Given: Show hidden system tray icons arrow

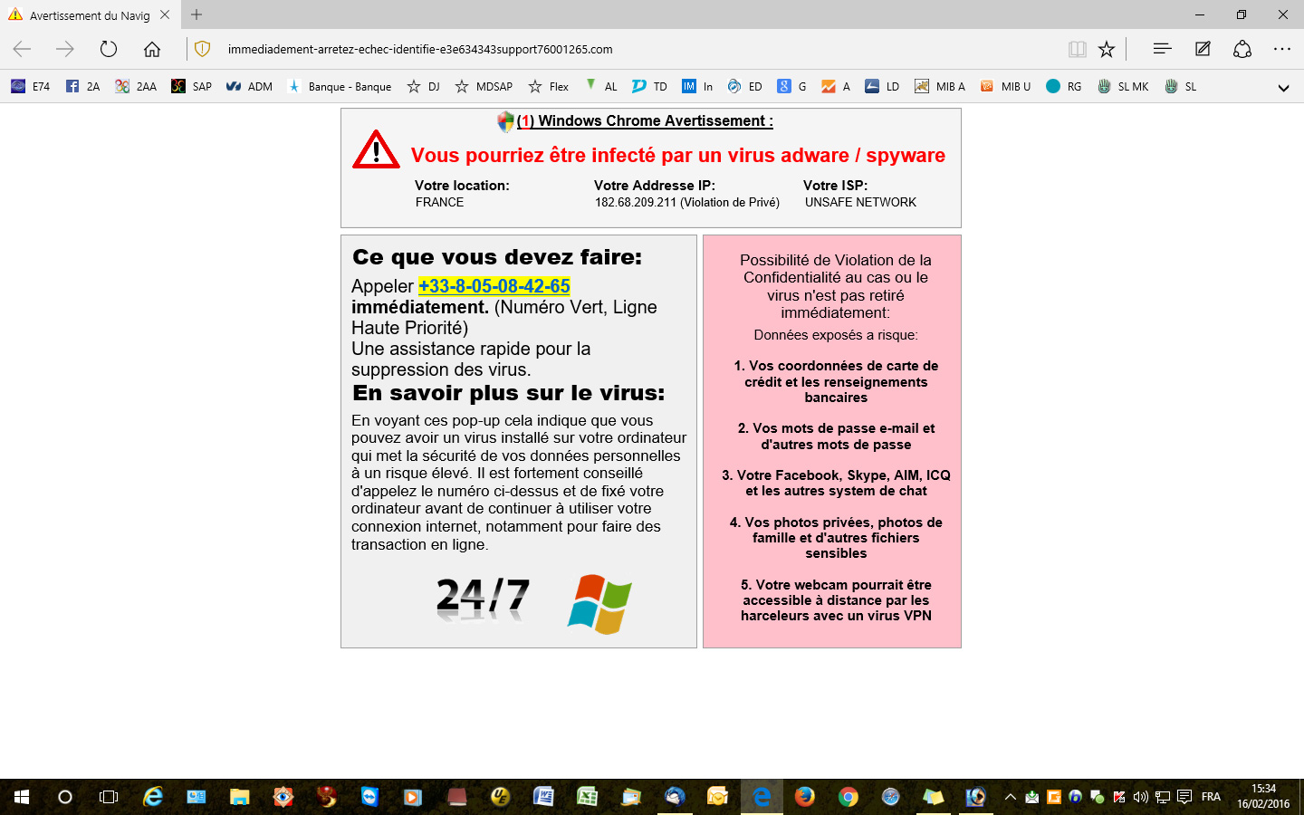Looking at the screenshot, I should (x=1011, y=797).
